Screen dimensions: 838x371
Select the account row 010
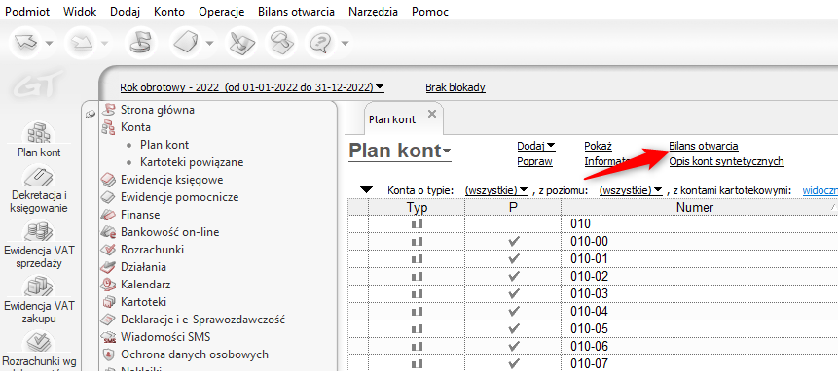tap(592, 224)
